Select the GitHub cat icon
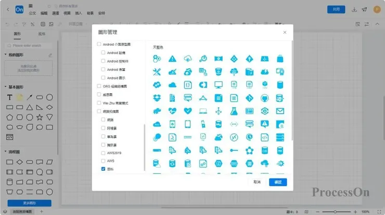Image resolution: width=385 pixels, height=215 pixels. tap(265, 98)
